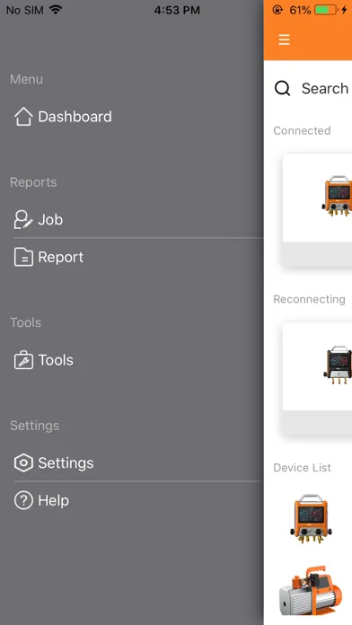Select Report in the side menu

(x=138, y=257)
